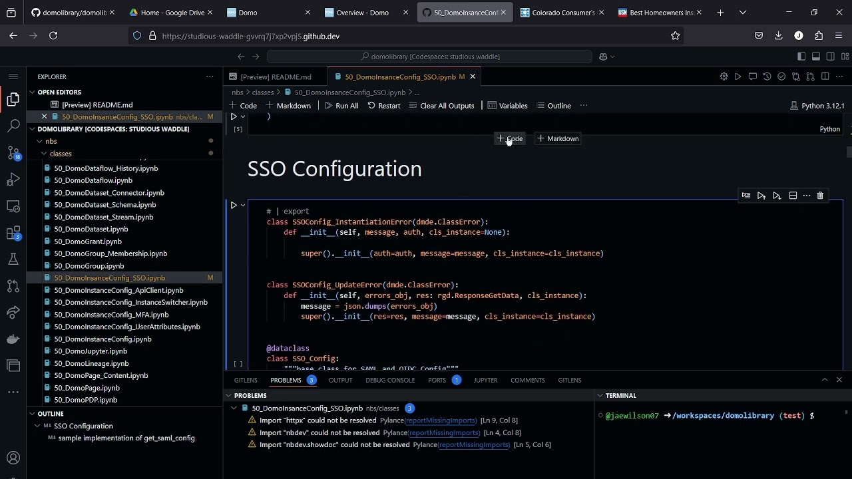
Task: Click Run All in notebook toolbar
Action: tap(341, 106)
